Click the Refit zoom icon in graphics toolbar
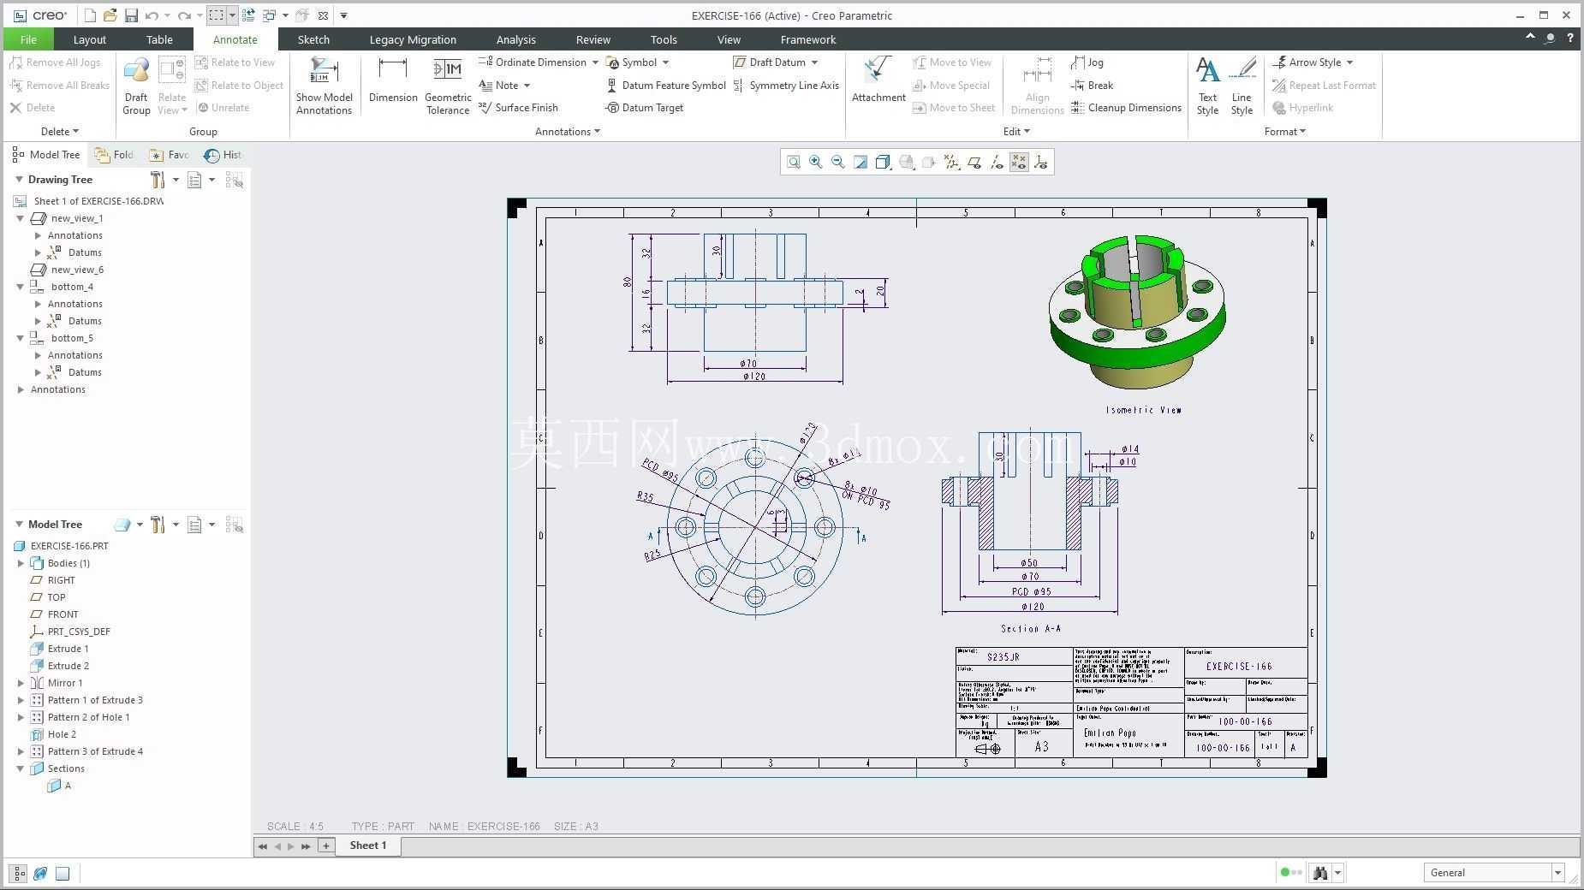This screenshot has height=890, width=1584. pos(794,162)
